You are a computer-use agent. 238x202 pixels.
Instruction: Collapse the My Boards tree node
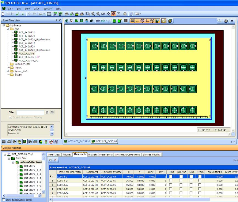[x=4, y=25]
